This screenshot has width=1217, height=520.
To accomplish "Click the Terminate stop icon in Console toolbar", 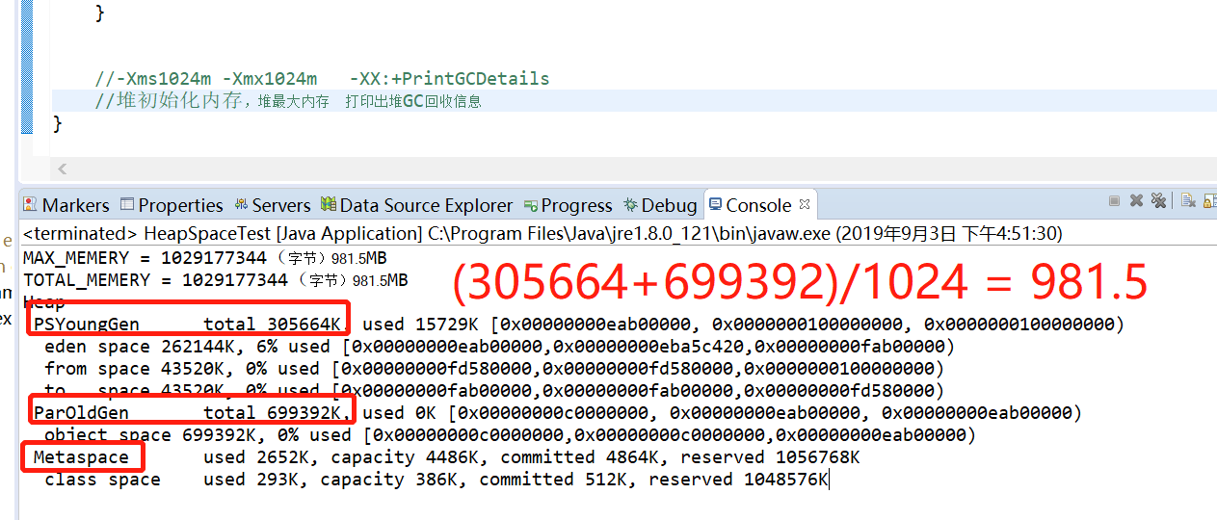I will pos(1115,200).
